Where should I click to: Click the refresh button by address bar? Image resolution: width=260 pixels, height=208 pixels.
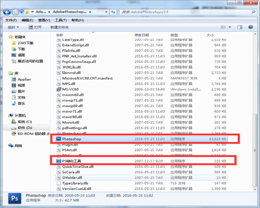click(113, 12)
